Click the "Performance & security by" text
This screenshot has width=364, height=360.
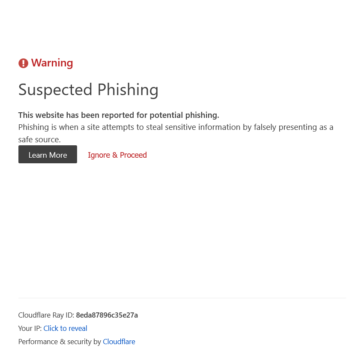tap(60, 342)
